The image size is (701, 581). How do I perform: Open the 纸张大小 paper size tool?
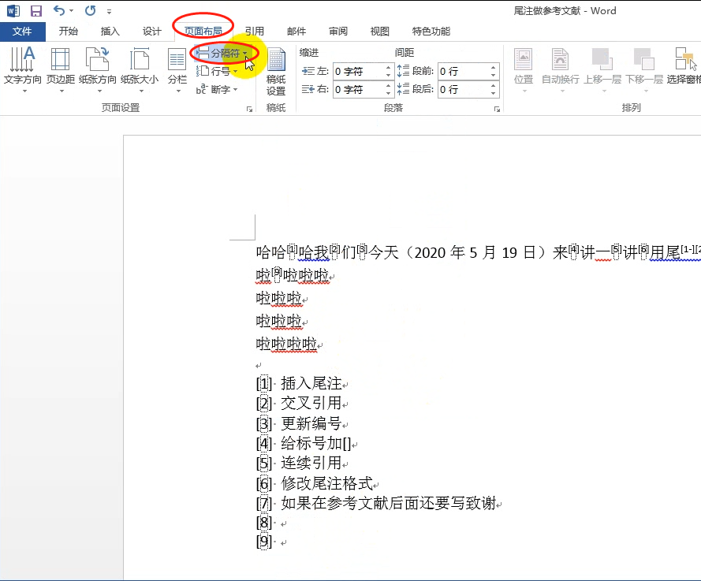click(140, 69)
